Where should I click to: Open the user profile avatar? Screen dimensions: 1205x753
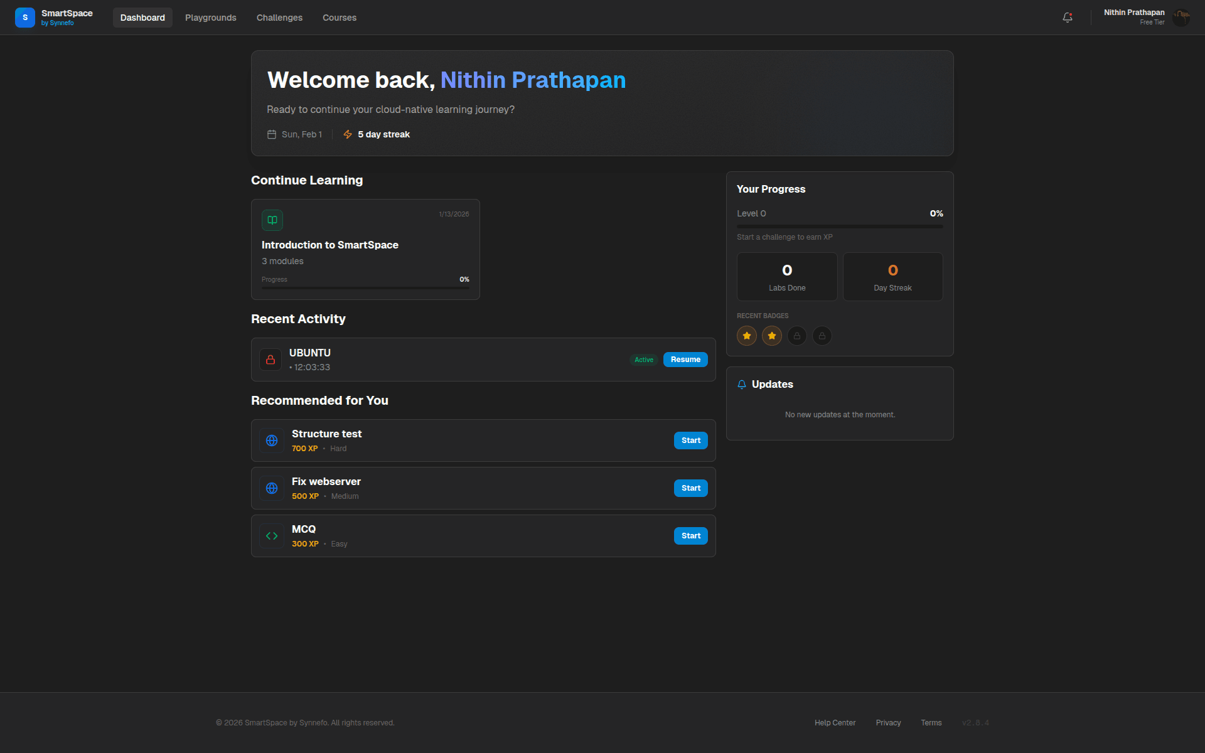(x=1181, y=18)
